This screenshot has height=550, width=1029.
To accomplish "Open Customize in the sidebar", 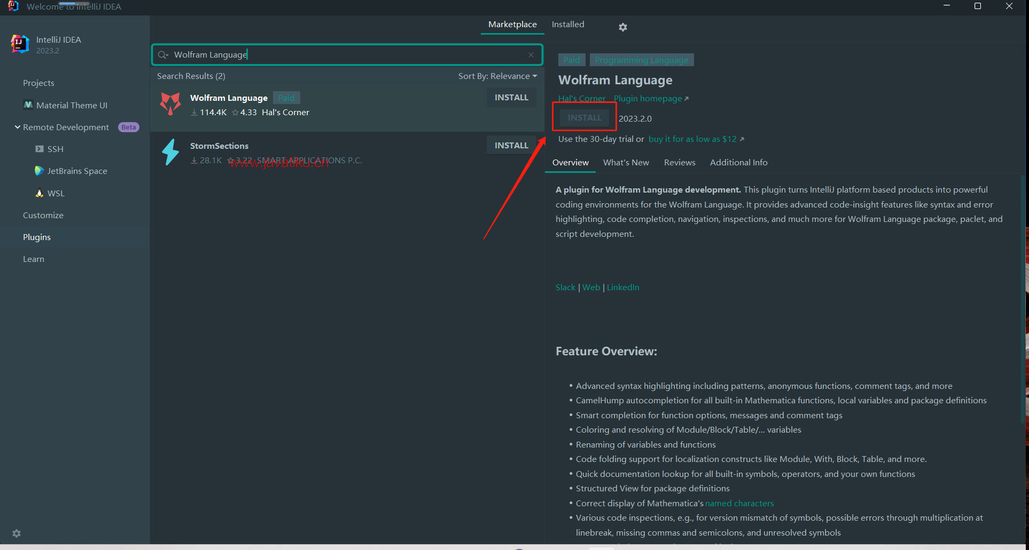I will click(43, 216).
